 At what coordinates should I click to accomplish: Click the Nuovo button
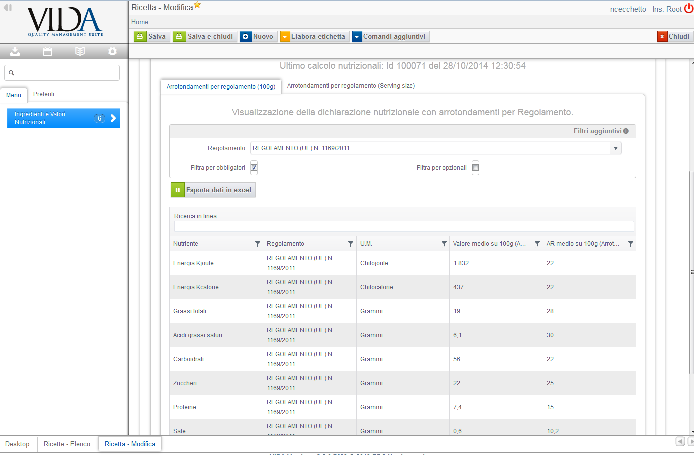point(258,36)
